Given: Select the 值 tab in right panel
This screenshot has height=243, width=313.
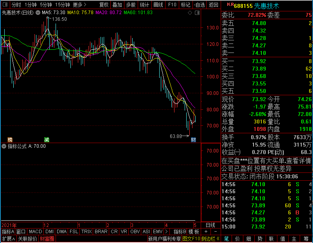Looking at the screenshot, I should [282, 239].
